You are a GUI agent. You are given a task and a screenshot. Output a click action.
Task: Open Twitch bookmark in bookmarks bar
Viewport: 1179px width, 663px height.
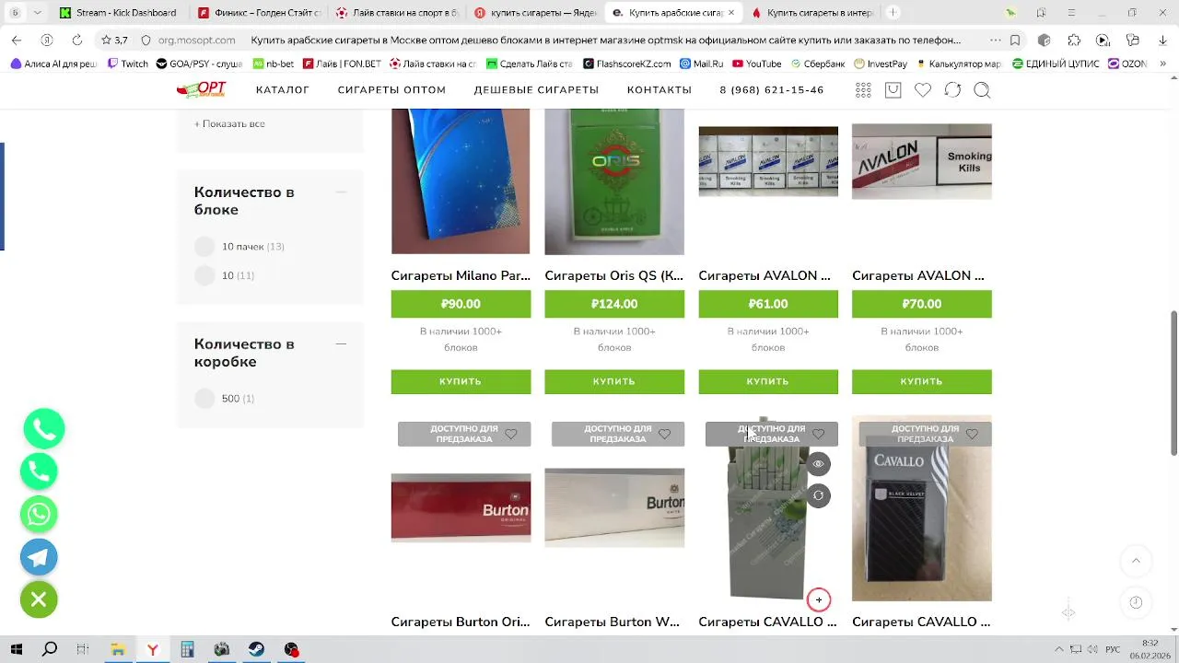127,64
